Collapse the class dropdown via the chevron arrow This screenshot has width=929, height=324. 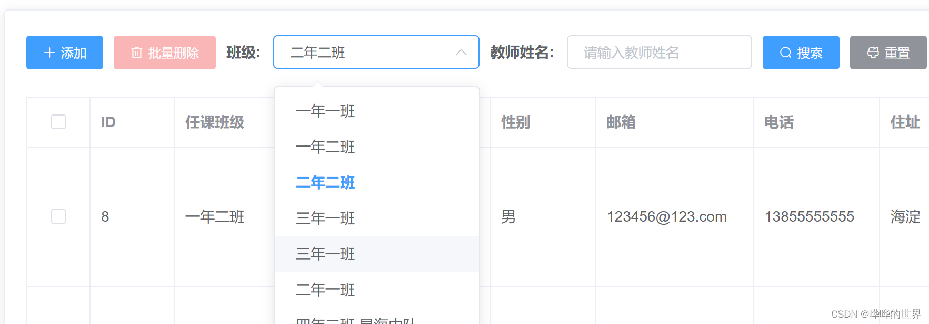pyautogui.click(x=461, y=53)
